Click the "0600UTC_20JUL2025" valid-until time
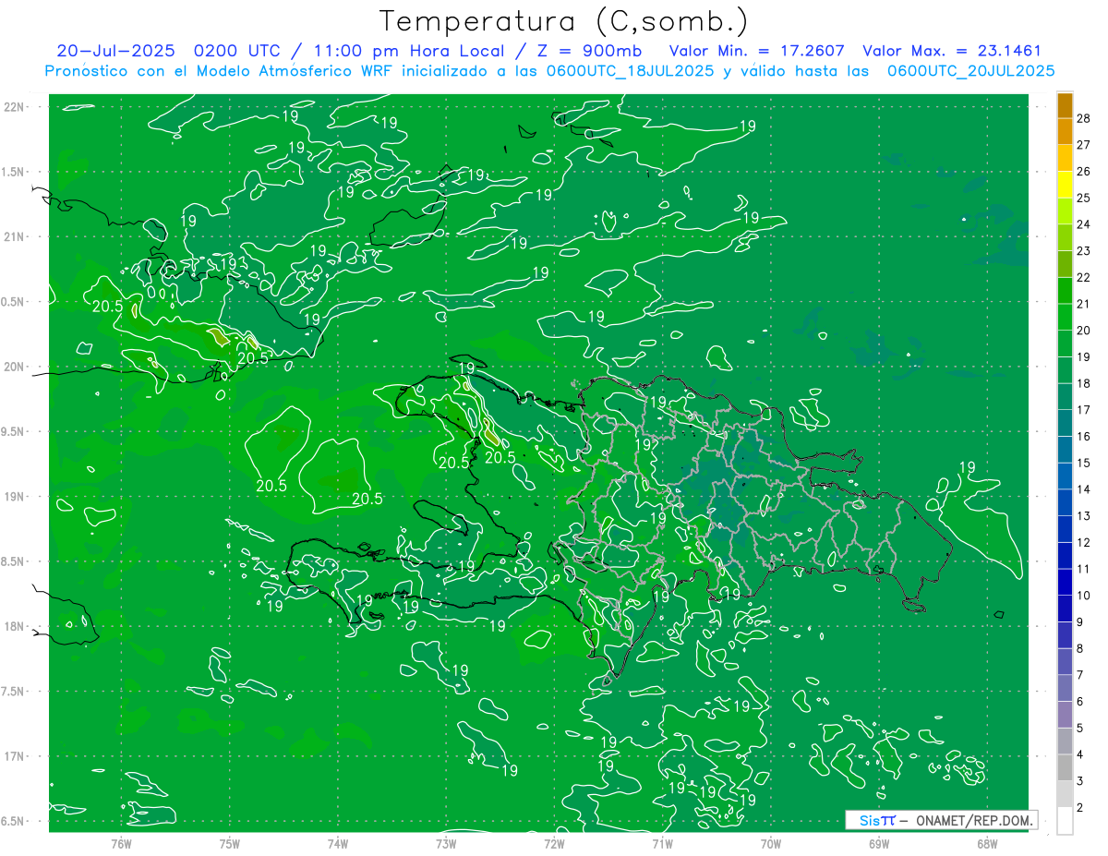Screen dimensions: 1108x856 pos(970,71)
